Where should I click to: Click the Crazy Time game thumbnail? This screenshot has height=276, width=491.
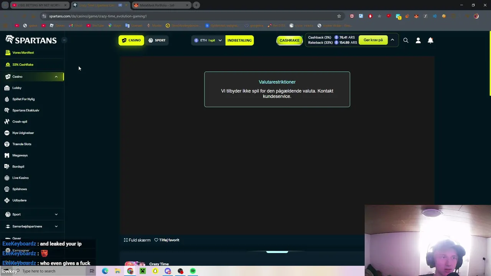point(135,264)
